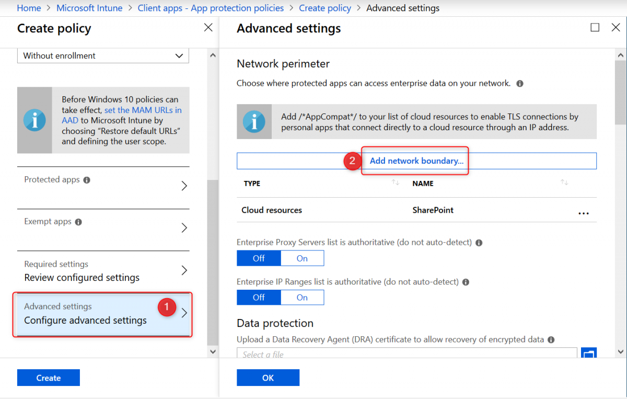
Task: Click the Network perimeter description info icon
Action: click(x=520, y=83)
